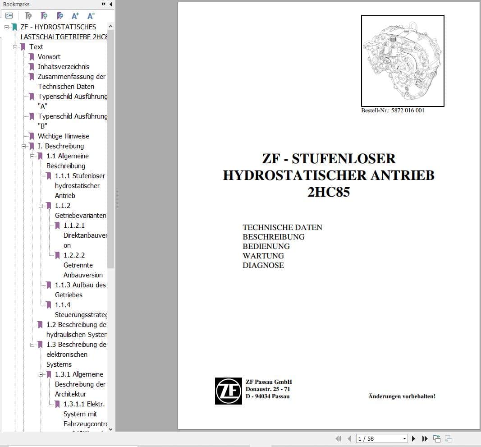The width and height of the screenshot is (481, 447).
Task: Click the DIAGNOSE text line
Action: [x=263, y=265]
